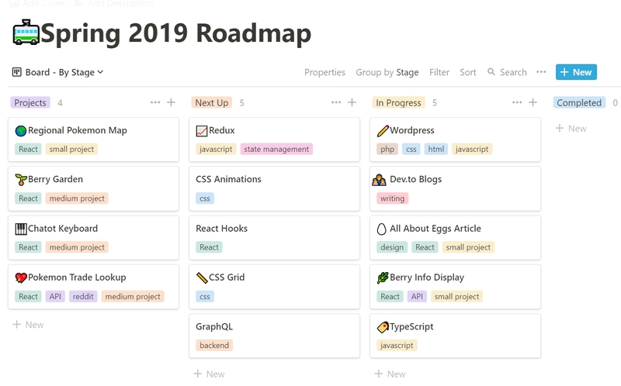Open the Filter menu
621x386 pixels.
pyautogui.click(x=439, y=72)
